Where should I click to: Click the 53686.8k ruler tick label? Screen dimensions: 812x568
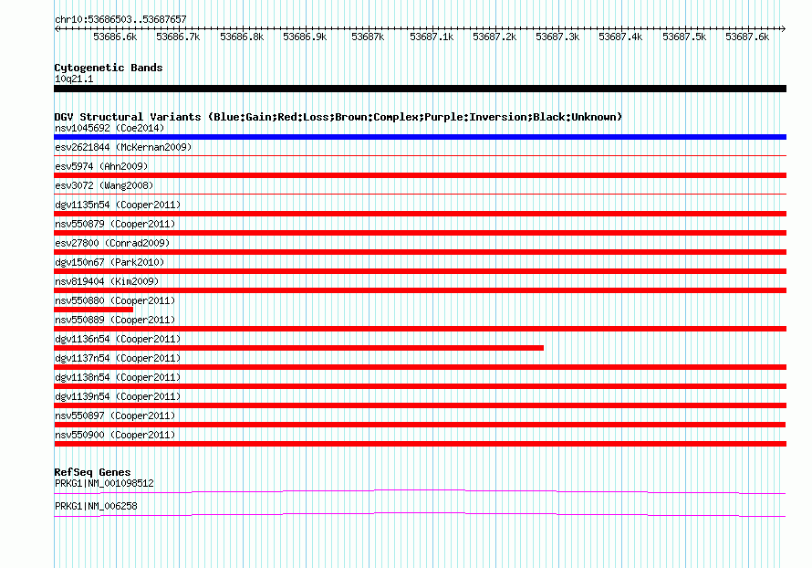click(x=242, y=37)
